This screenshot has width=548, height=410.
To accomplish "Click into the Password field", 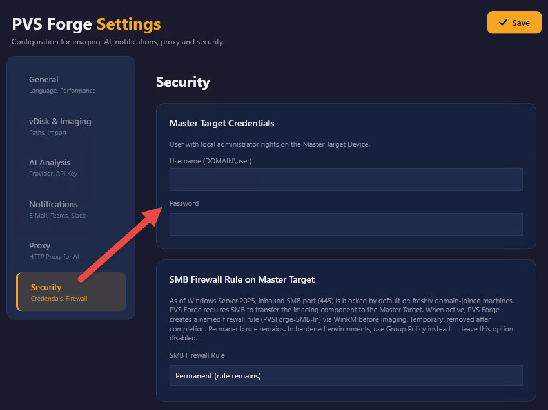I will point(346,225).
